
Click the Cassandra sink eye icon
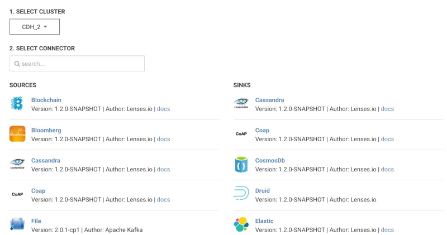(x=241, y=103)
